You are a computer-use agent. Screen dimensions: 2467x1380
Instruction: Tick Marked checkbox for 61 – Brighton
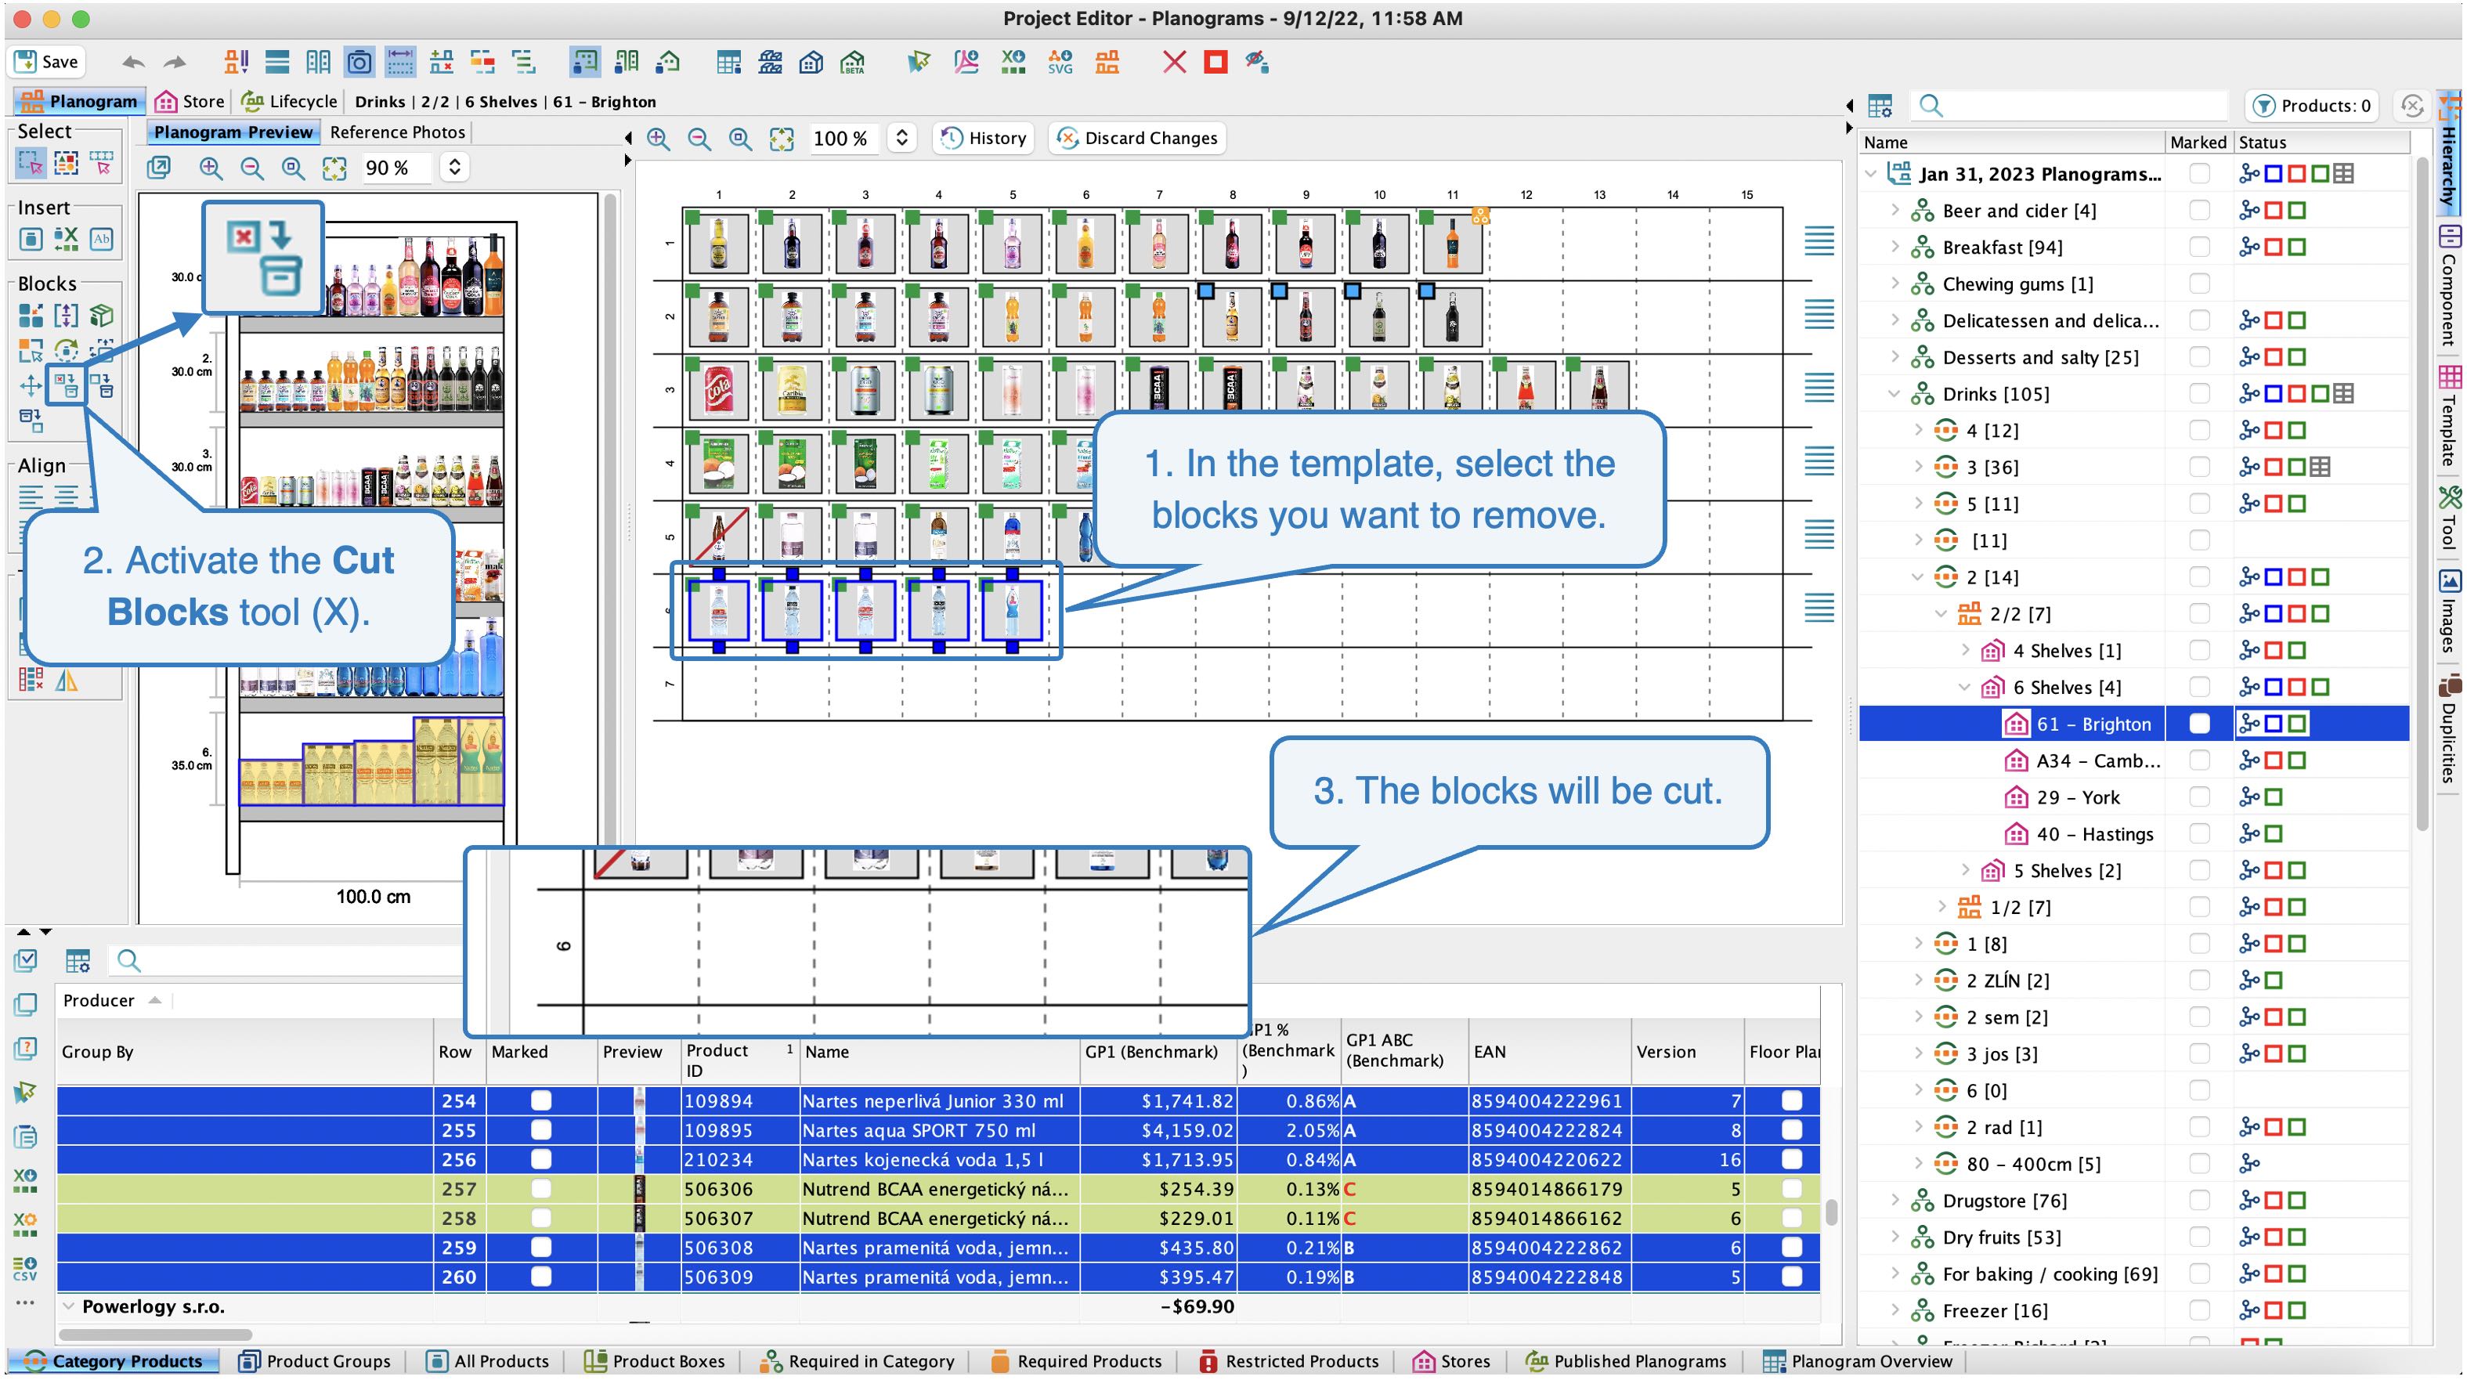(x=2200, y=724)
